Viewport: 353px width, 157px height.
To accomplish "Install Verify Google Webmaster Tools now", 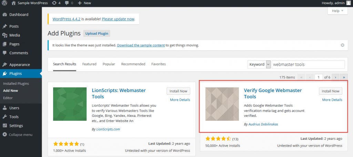I will click(331, 91).
